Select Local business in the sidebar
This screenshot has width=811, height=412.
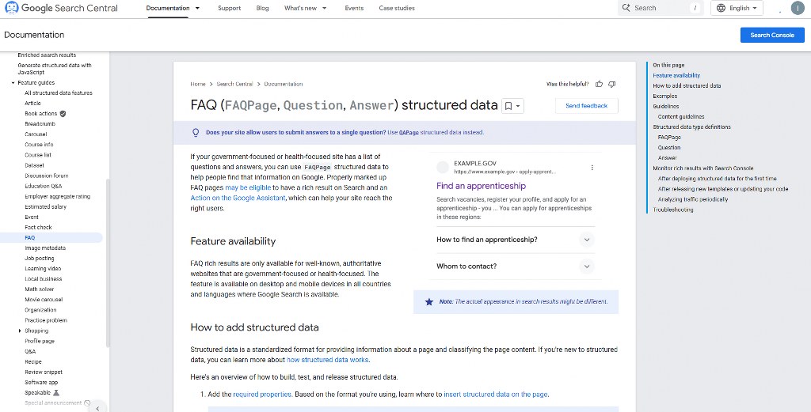tap(44, 279)
